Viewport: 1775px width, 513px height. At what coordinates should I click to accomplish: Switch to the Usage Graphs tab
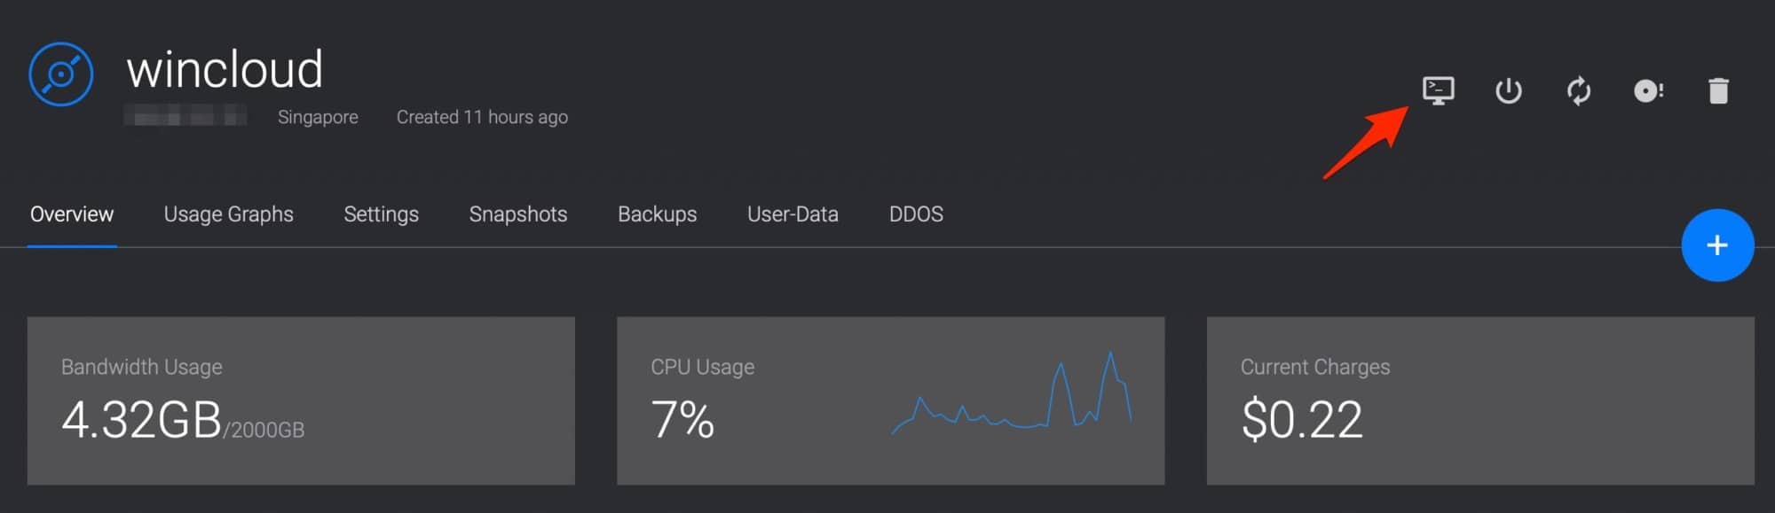(x=228, y=214)
